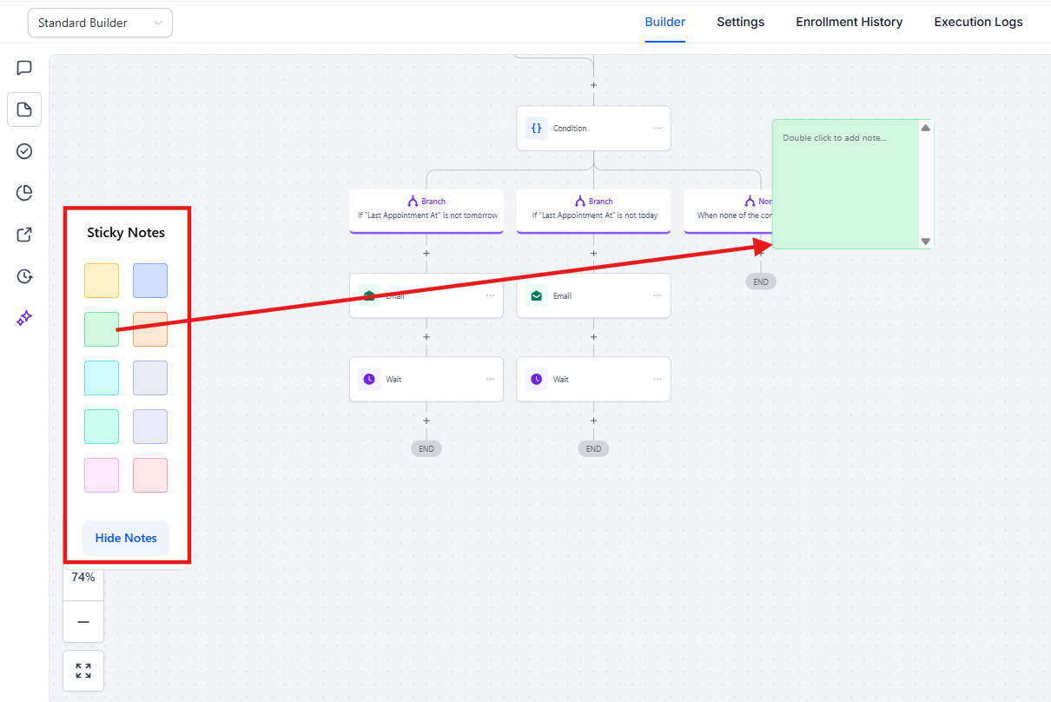Image resolution: width=1051 pixels, height=702 pixels.
Task: Click the sticky notes sidebar icon
Action: pyautogui.click(x=24, y=109)
